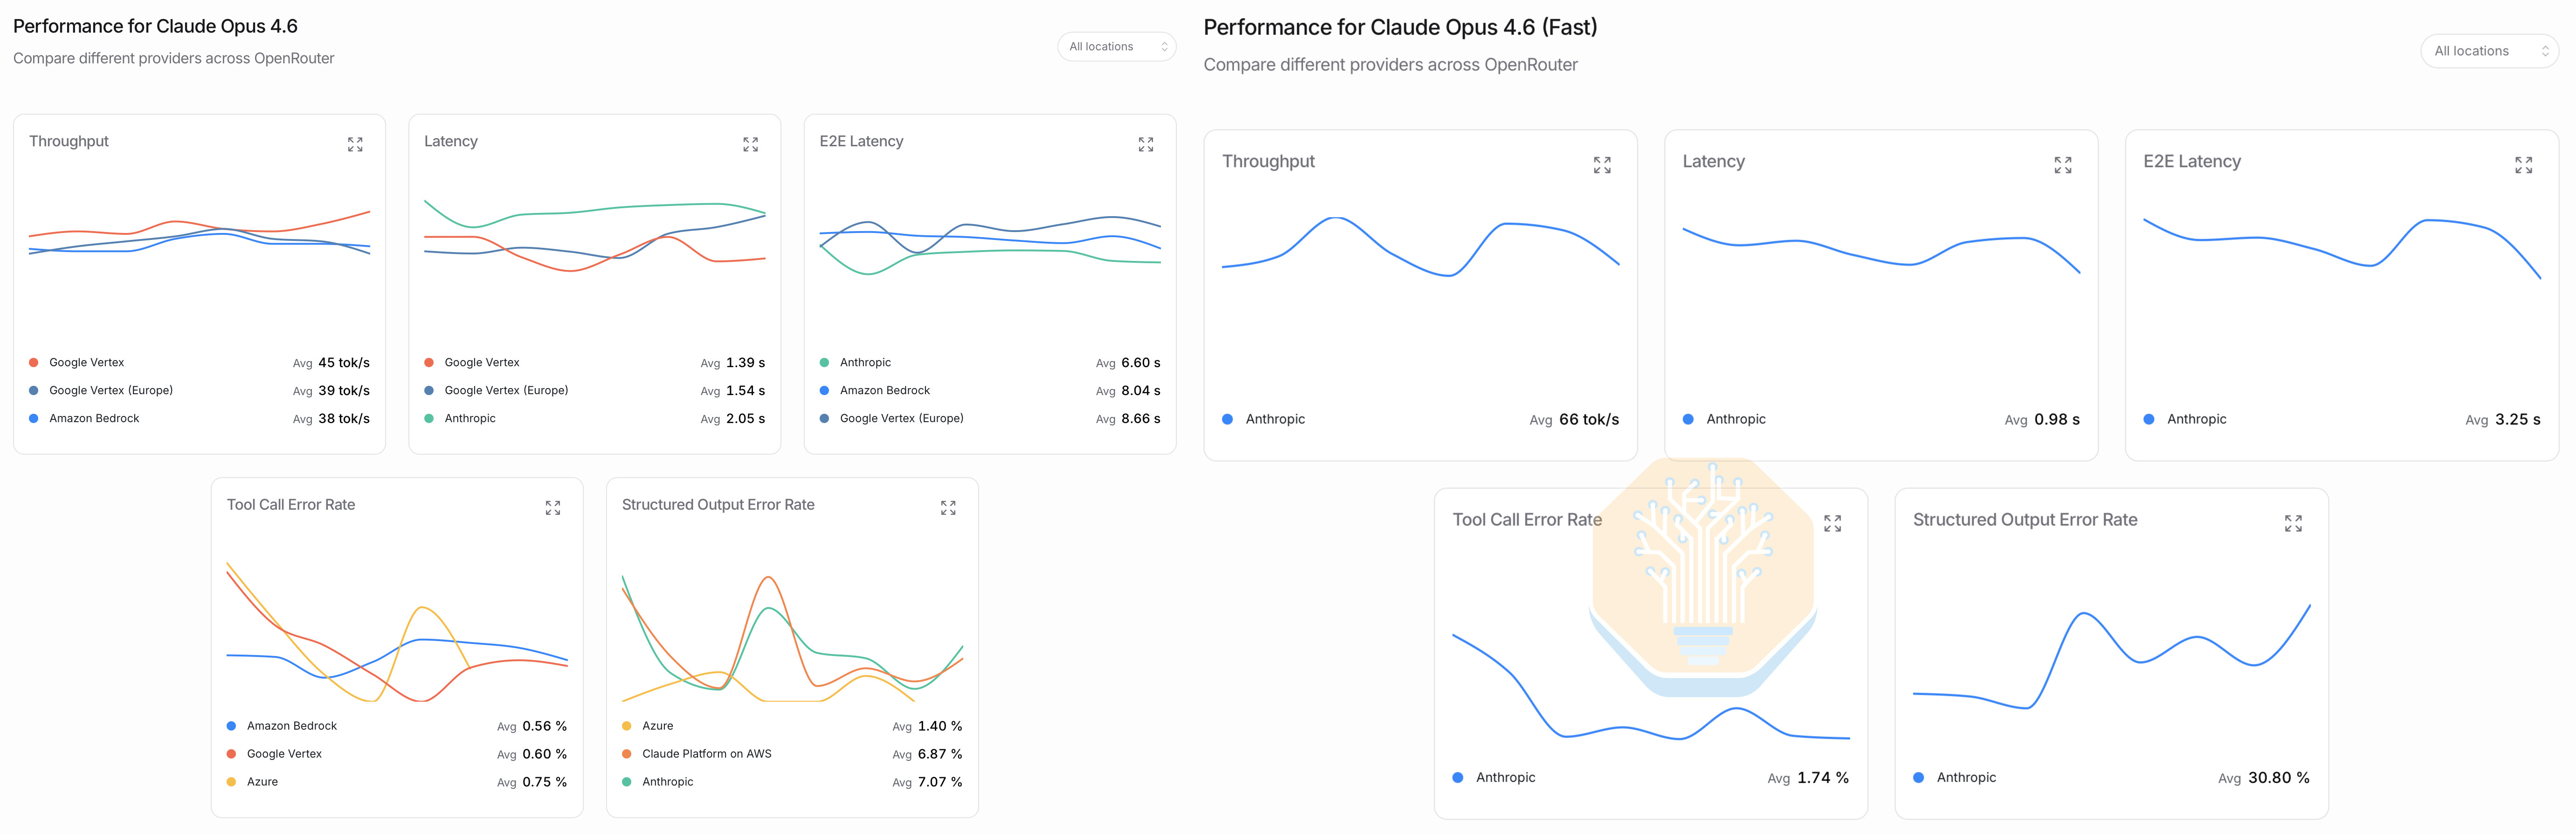Expand Structured Output Error Rate chart on left
Viewport: 2576px width, 834px height.
948,508
